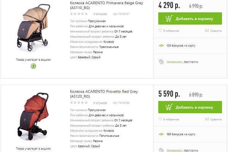Click pickup location pin icon for Provetto

coord(161,150)
